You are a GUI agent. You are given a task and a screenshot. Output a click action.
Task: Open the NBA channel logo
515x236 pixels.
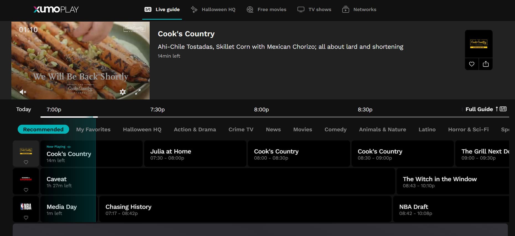(26, 207)
